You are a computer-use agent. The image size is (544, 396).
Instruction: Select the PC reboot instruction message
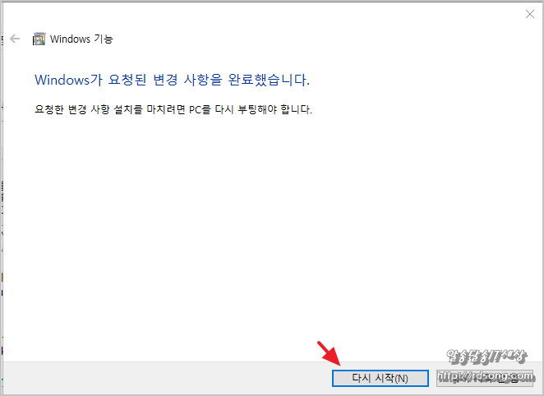tap(173, 109)
